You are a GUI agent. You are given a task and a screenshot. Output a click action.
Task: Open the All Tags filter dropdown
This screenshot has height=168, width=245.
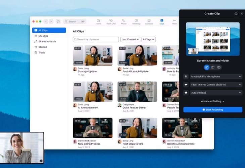pyautogui.click(x=148, y=39)
